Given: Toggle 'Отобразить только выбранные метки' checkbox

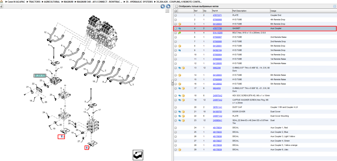Looking at the screenshot, I should (177, 6).
